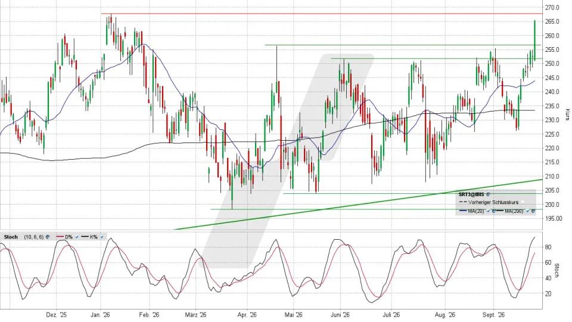Open the MA(200) settings icon
The width and height of the screenshot is (572, 322).
pos(533,210)
